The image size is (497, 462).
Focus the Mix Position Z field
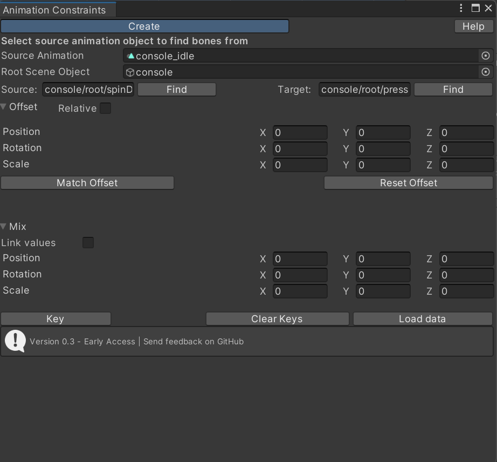[x=467, y=259]
